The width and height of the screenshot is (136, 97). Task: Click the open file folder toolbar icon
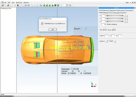click(x=3, y=5)
